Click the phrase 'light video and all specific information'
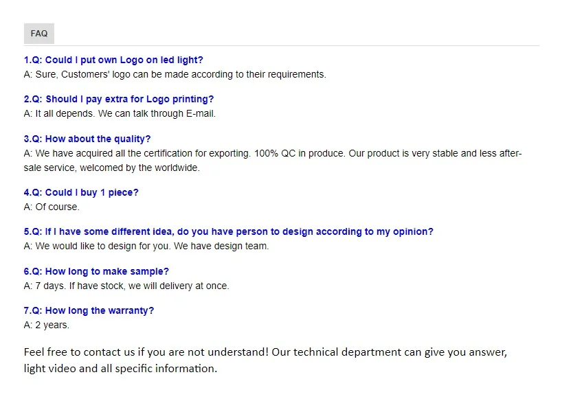The image size is (575, 401). (x=120, y=368)
